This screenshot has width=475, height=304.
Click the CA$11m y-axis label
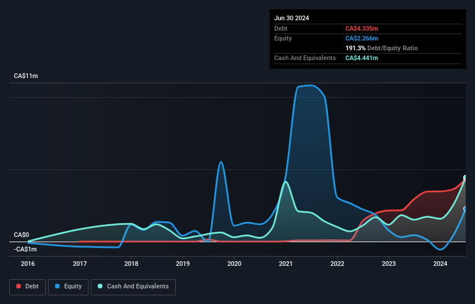click(x=26, y=76)
